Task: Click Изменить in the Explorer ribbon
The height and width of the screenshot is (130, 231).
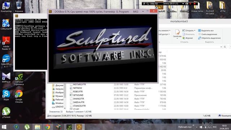Action: [x=188, y=34]
